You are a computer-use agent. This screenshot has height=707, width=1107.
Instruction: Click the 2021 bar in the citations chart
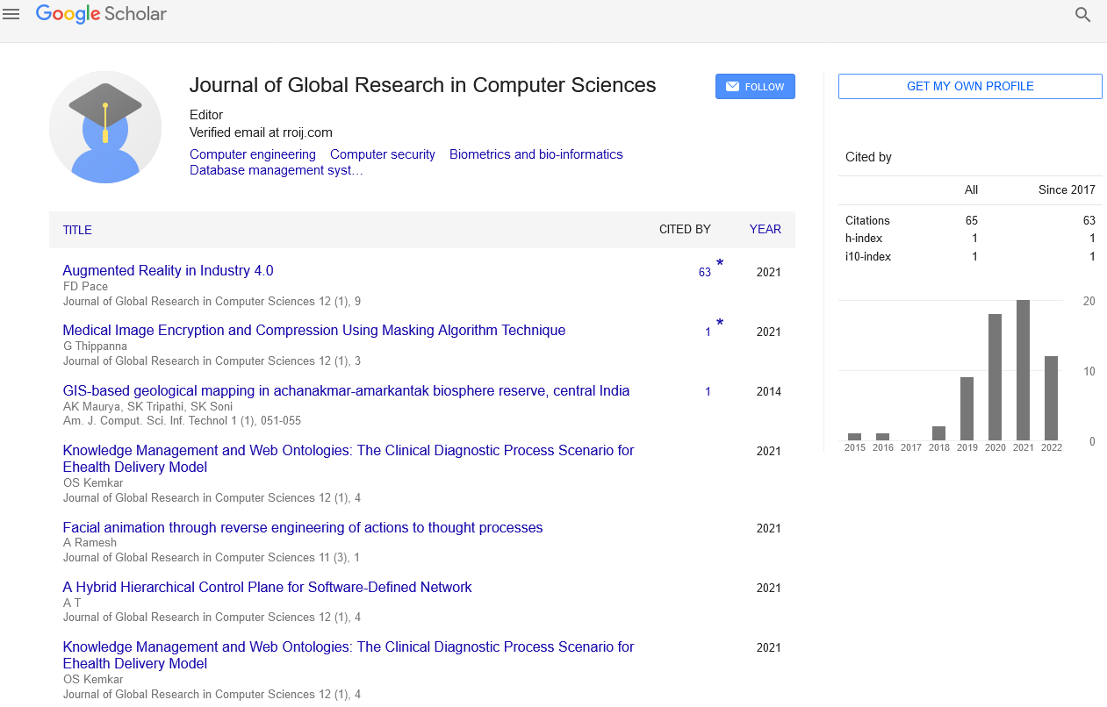point(1024,370)
